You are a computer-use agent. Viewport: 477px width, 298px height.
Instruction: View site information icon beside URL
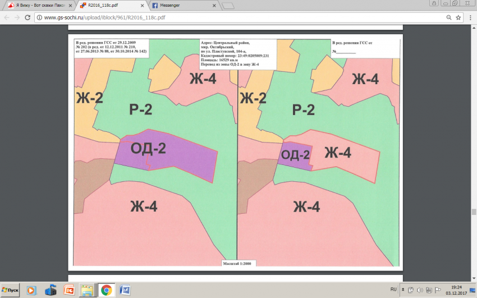(x=39, y=17)
